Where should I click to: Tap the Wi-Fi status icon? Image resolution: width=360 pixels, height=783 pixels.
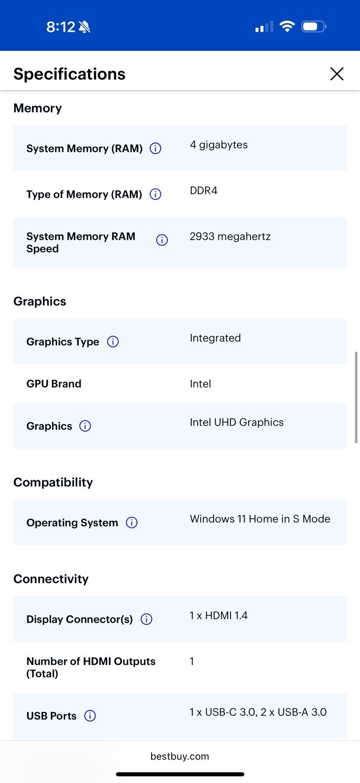(287, 26)
